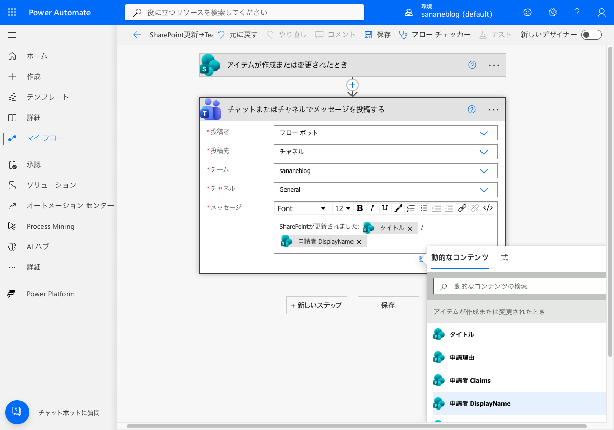Open the account profile icon
Viewport: 614px width, 430px height.
[x=602, y=12]
